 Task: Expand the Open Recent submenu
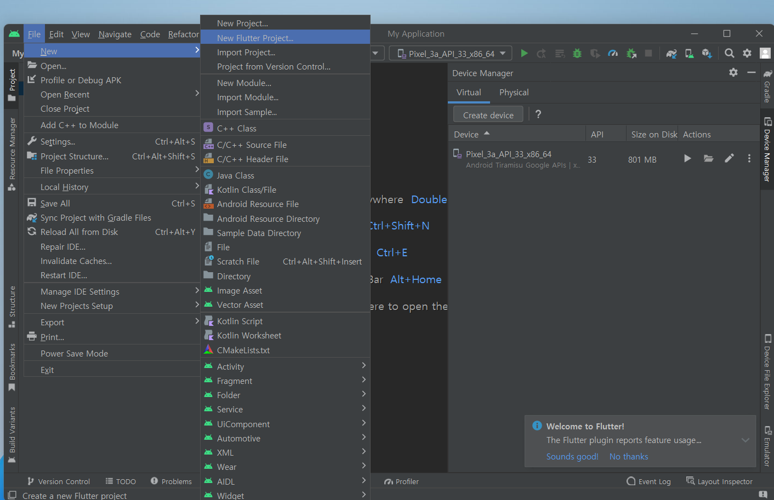[112, 94]
